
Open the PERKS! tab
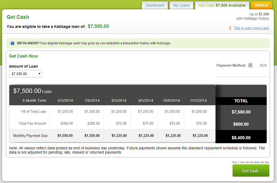click(x=261, y=5)
